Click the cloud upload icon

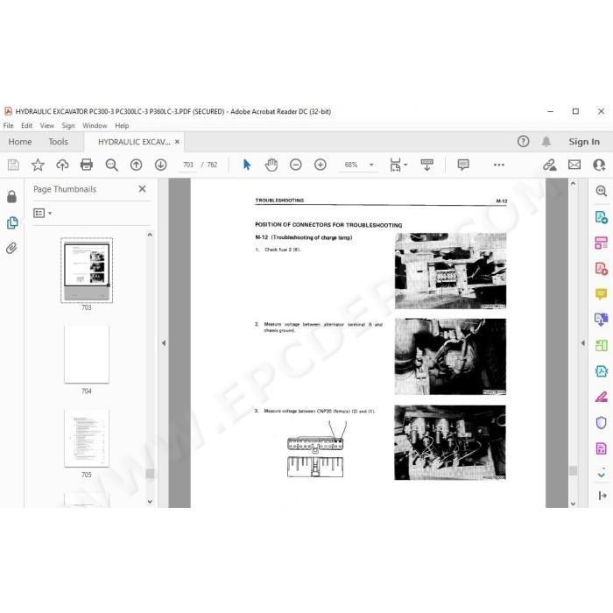(62, 165)
